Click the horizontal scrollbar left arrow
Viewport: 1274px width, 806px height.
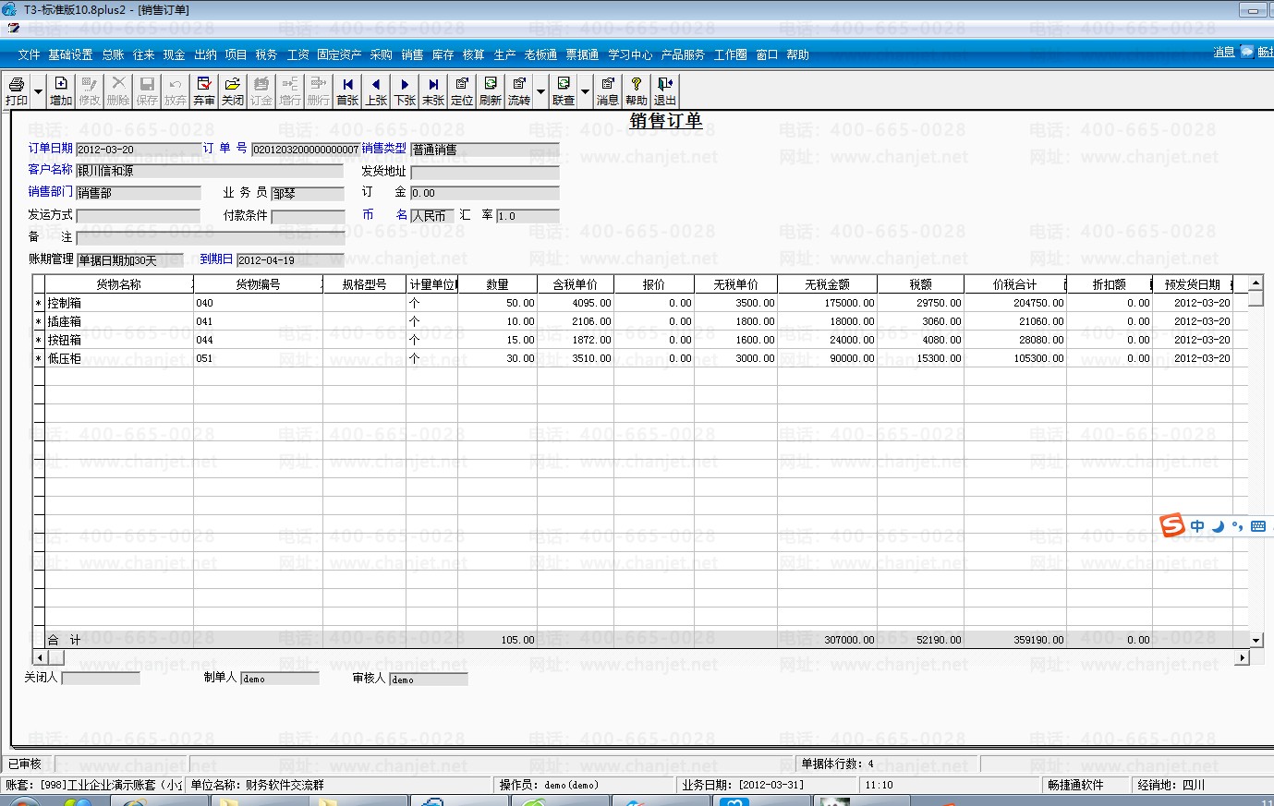[x=40, y=657]
